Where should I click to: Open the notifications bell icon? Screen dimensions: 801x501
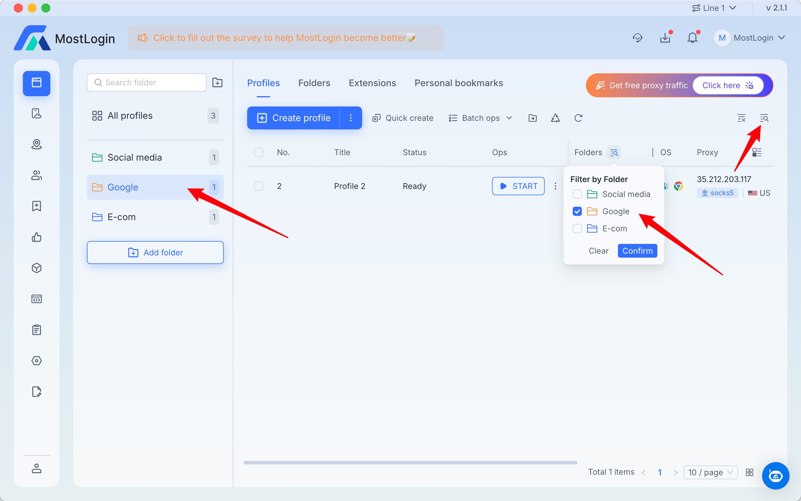[693, 38]
